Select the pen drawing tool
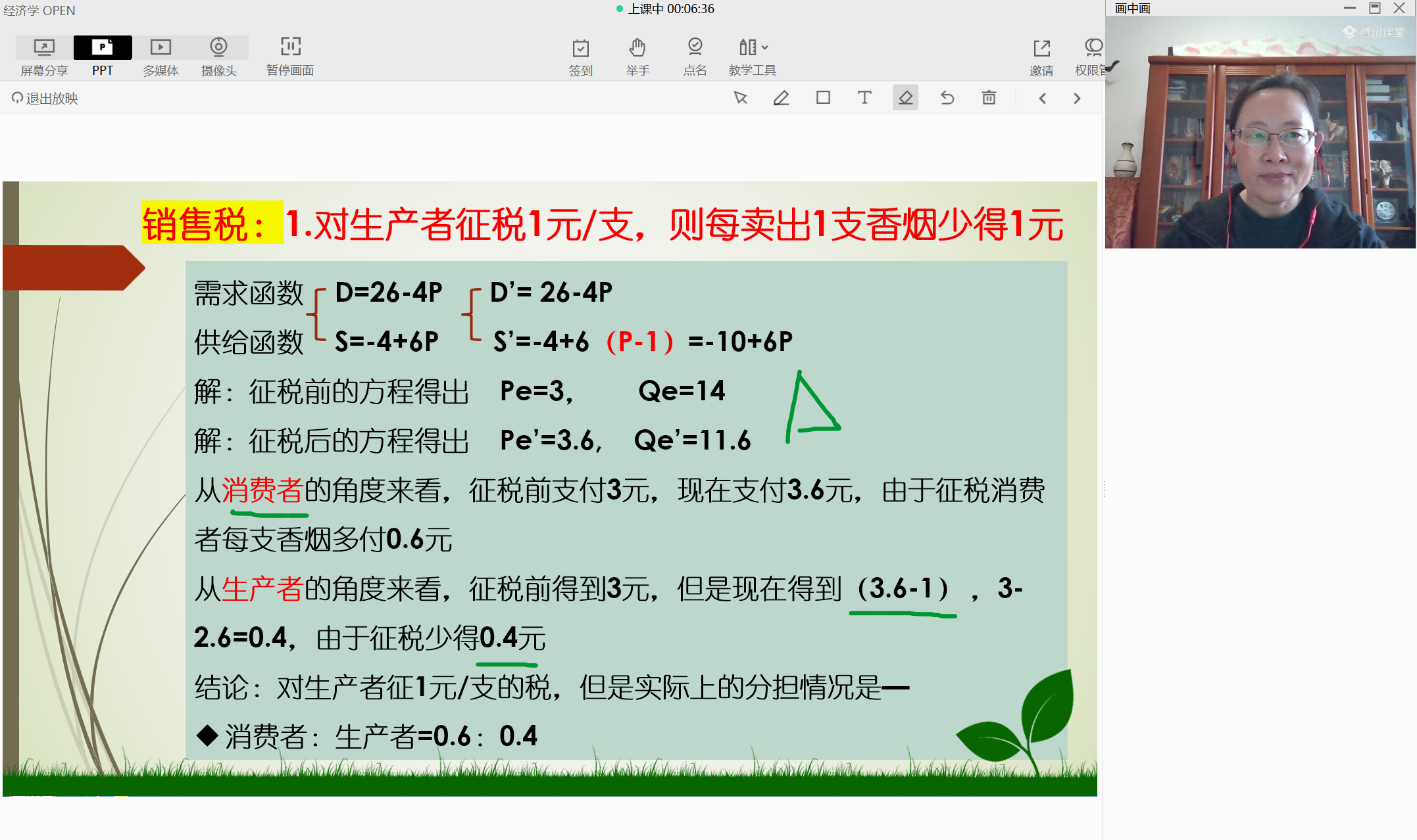 coord(781,98)
